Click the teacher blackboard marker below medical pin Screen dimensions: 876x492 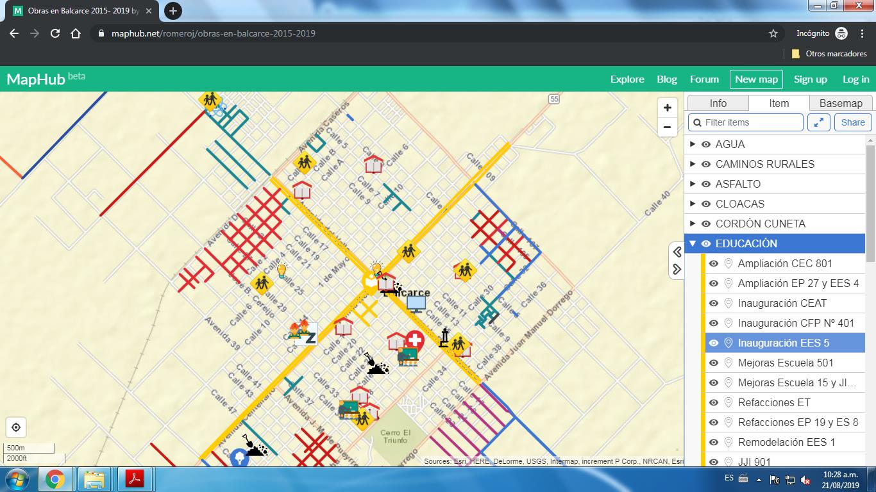point(407,356)
